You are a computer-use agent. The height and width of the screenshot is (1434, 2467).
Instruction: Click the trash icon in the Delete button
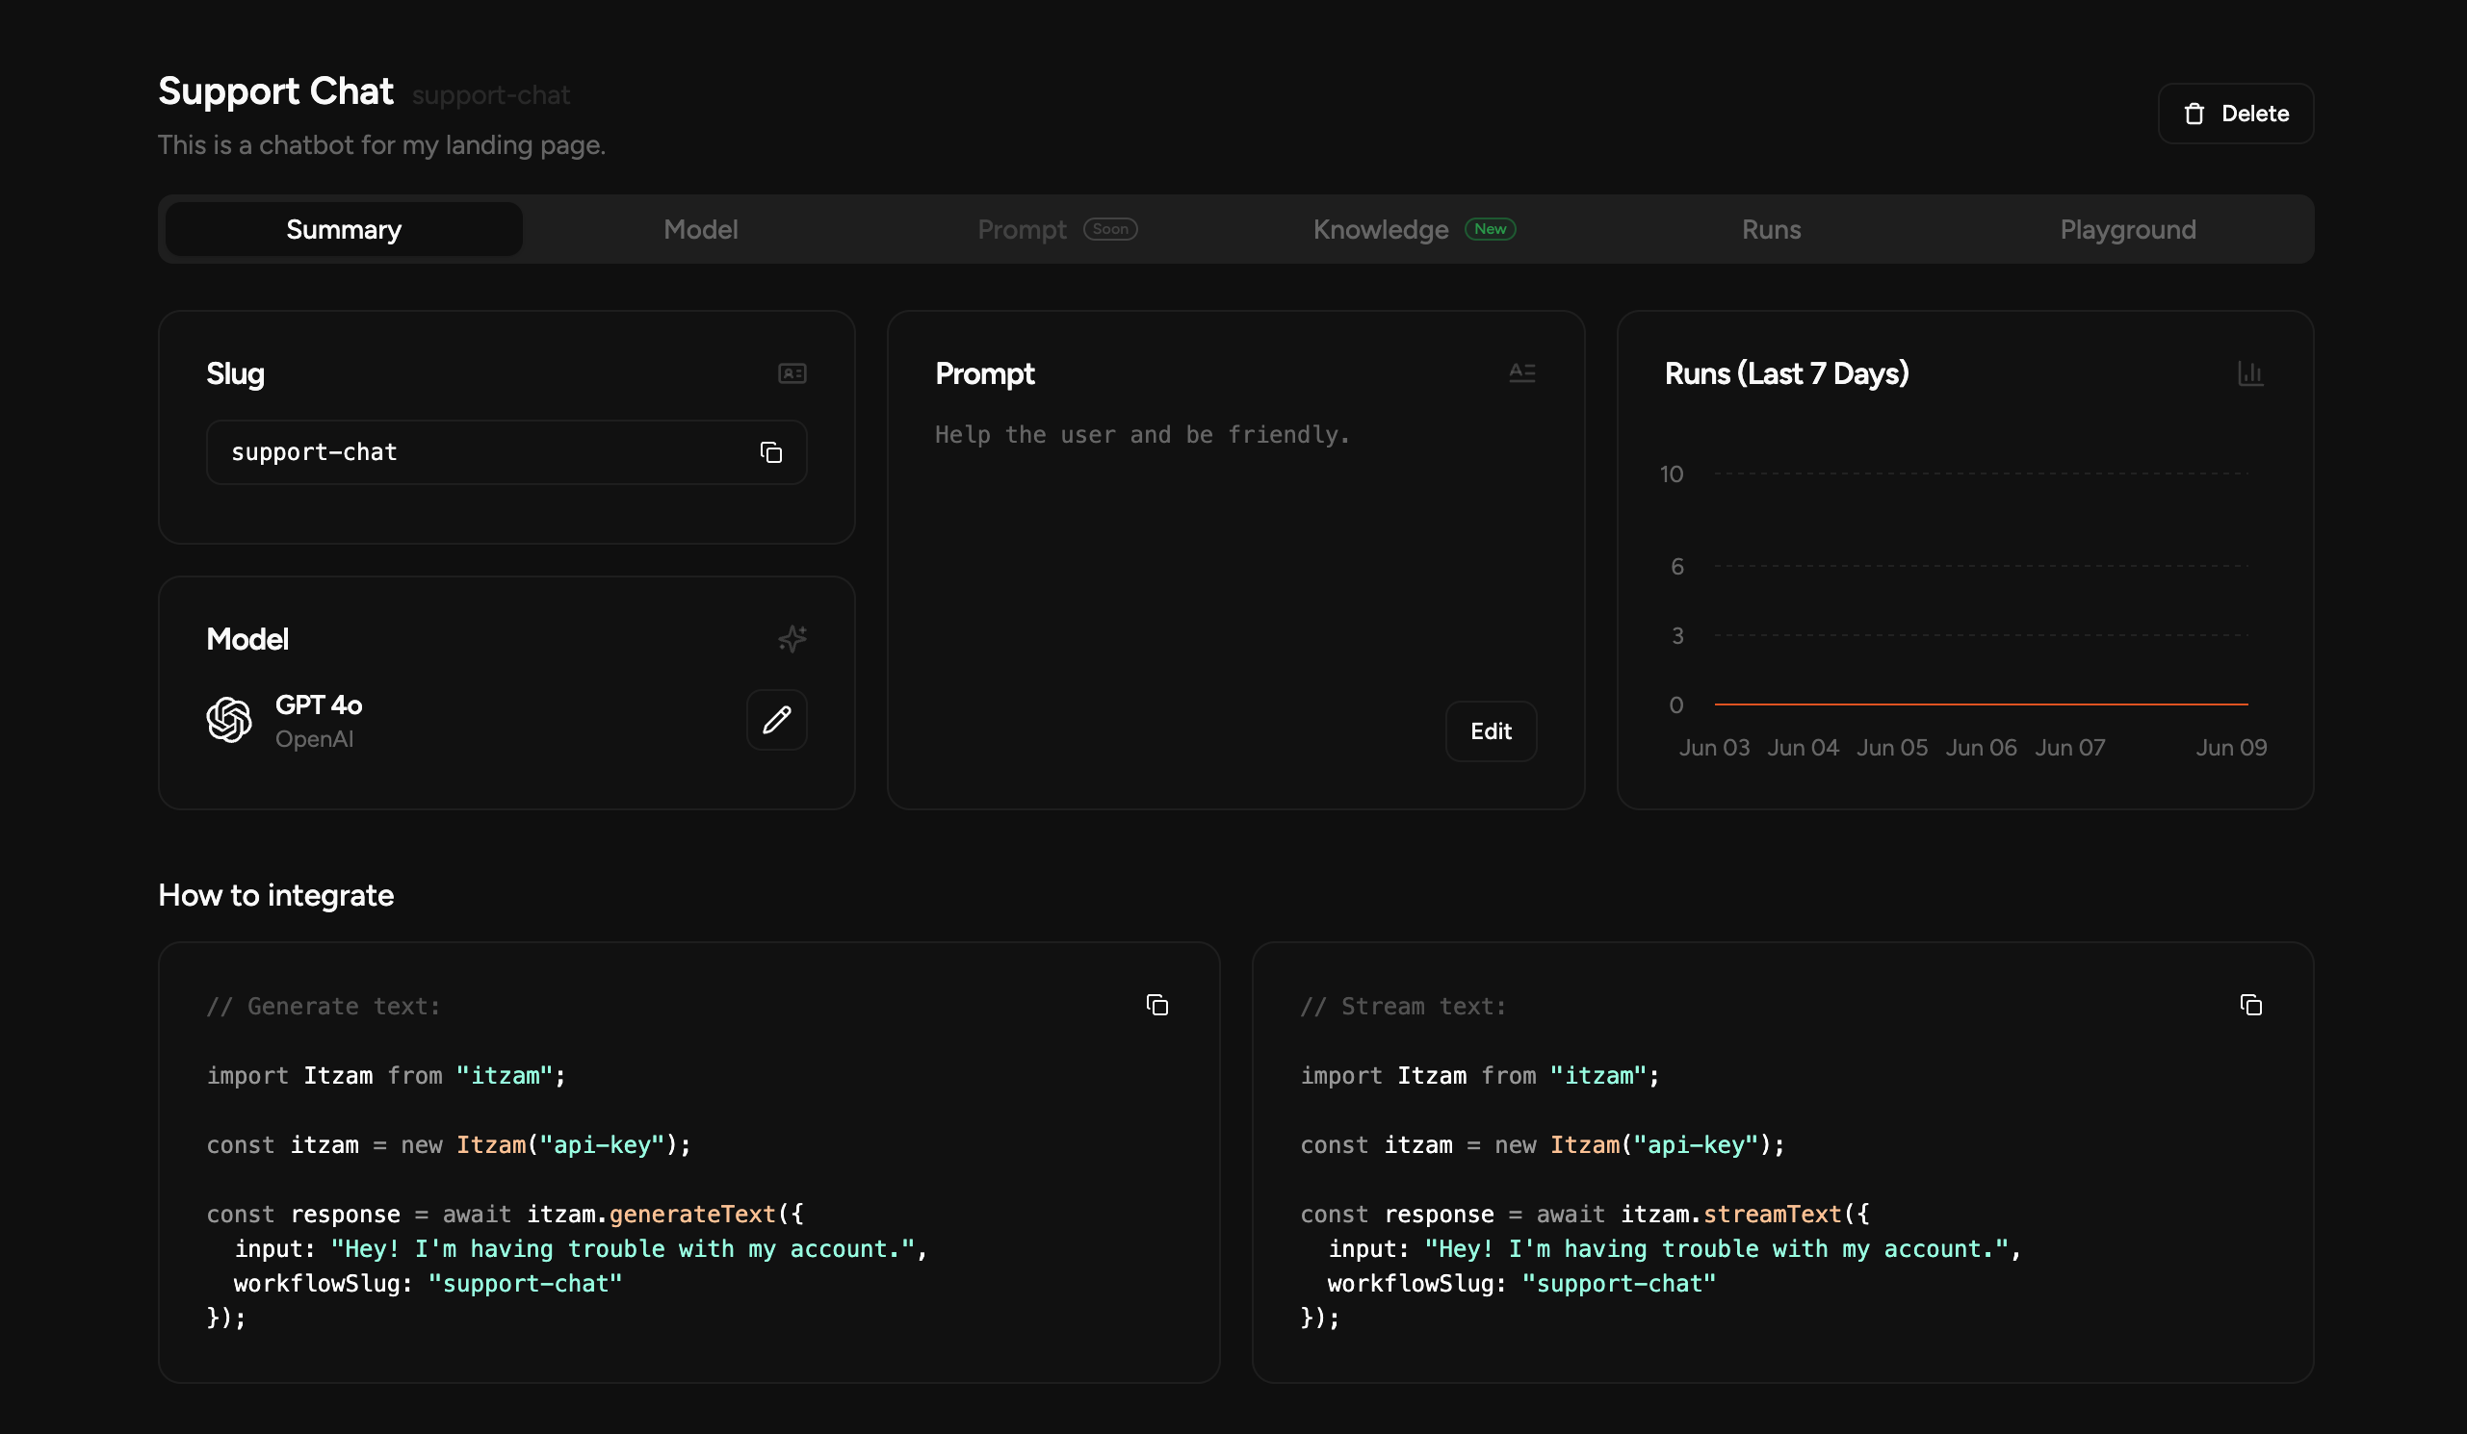[2195, 114]
